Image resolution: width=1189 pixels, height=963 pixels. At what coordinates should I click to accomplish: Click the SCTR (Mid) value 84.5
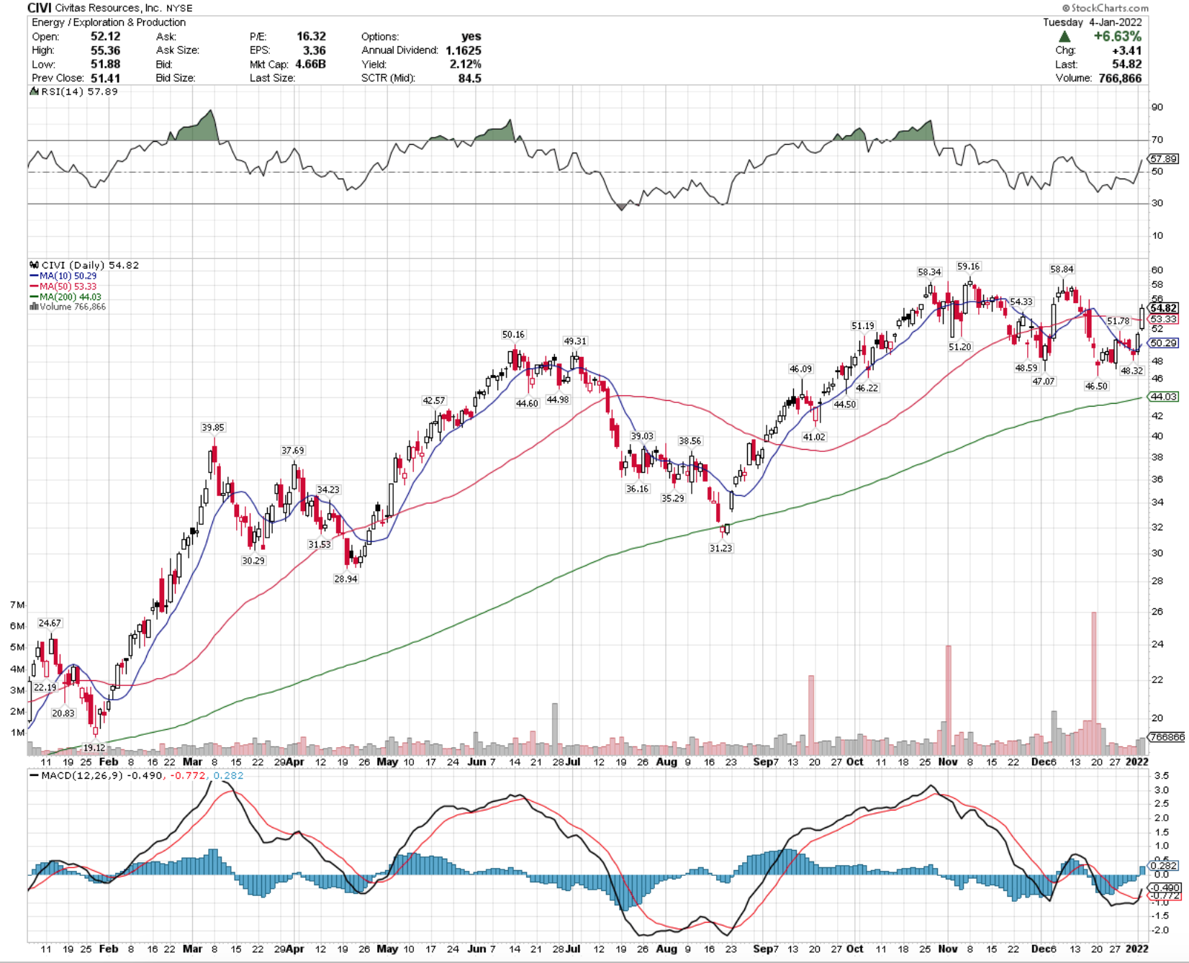click(x=470, y=78)
